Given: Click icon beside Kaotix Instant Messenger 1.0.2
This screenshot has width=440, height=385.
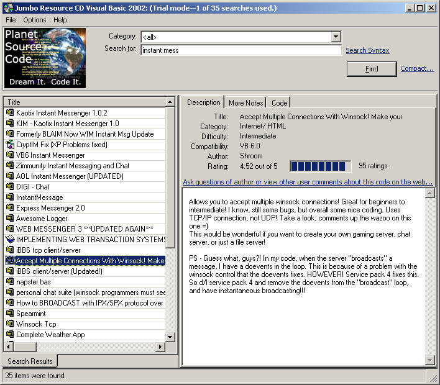Looking at the screenshot, I should 10,113.
